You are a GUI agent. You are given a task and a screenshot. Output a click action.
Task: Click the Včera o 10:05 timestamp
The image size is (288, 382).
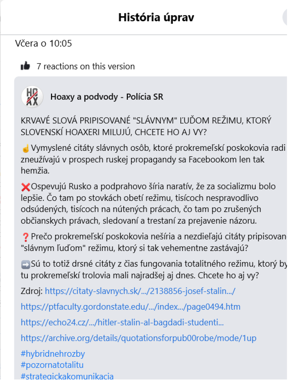point(43,43)
